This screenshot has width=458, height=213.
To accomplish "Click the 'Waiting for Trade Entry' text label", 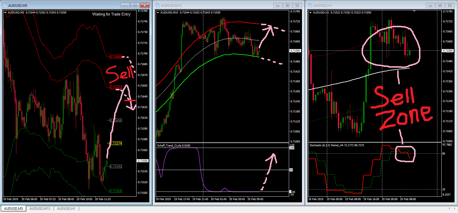I will 111,14.
